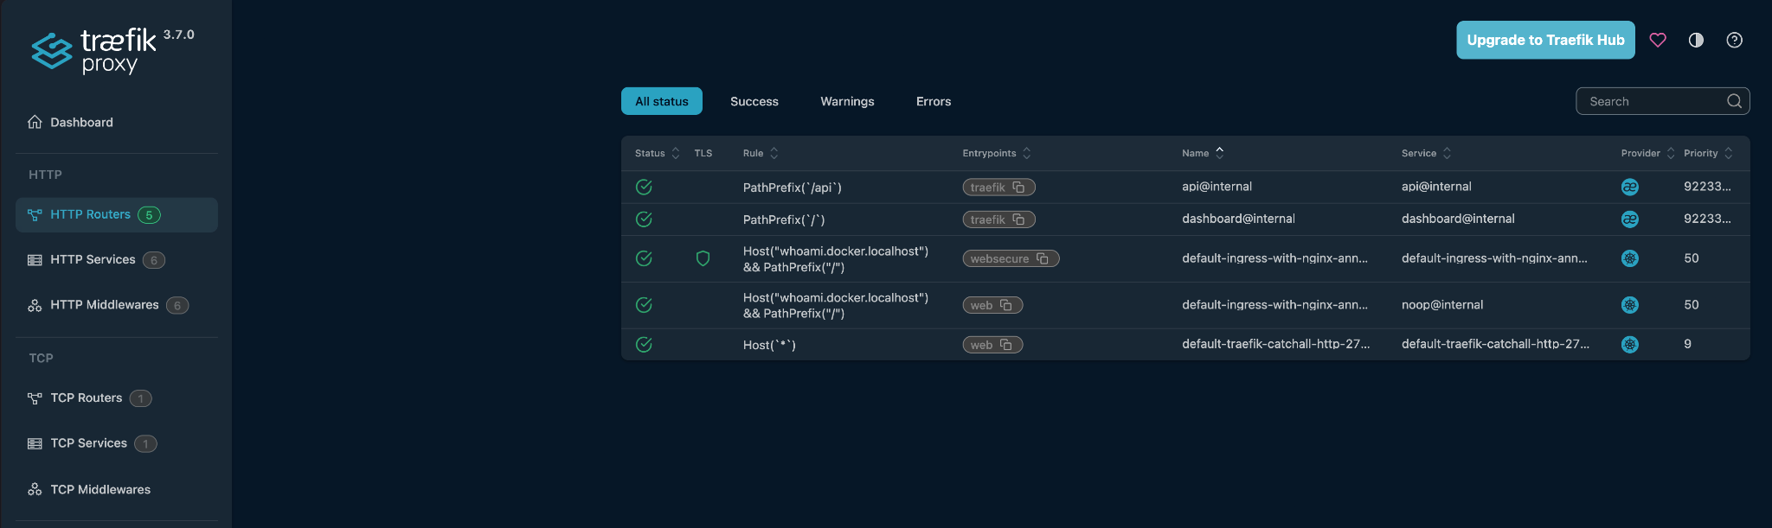Open the TCP Routers page
This screenshot has height=528, width=1772.
117,398
